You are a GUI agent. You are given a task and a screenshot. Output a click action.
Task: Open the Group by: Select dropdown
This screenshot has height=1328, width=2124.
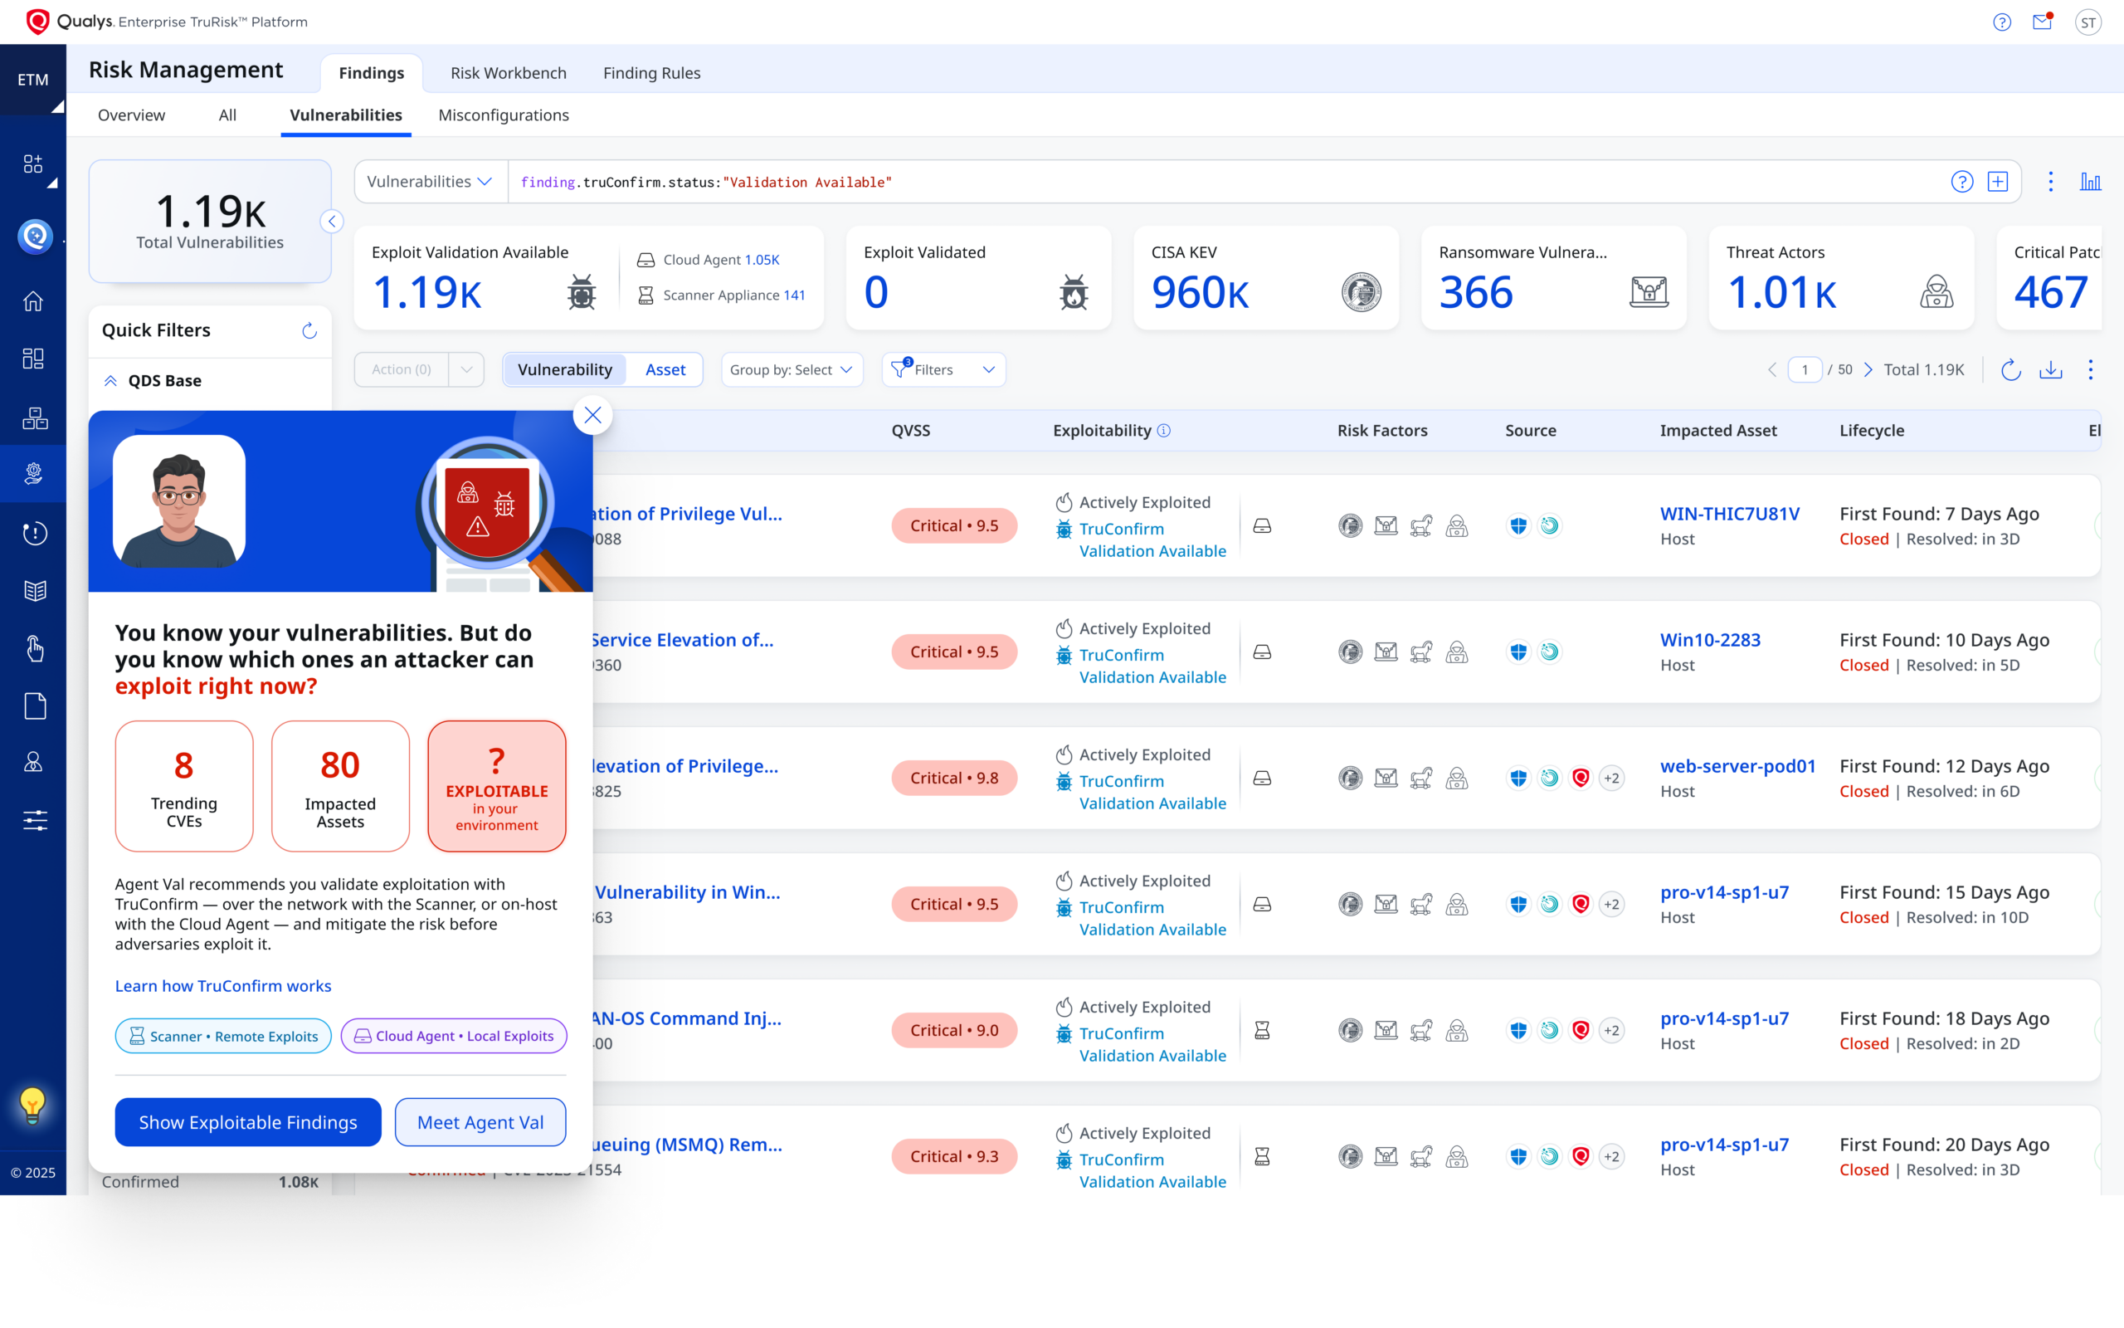[x=791, y=370]
